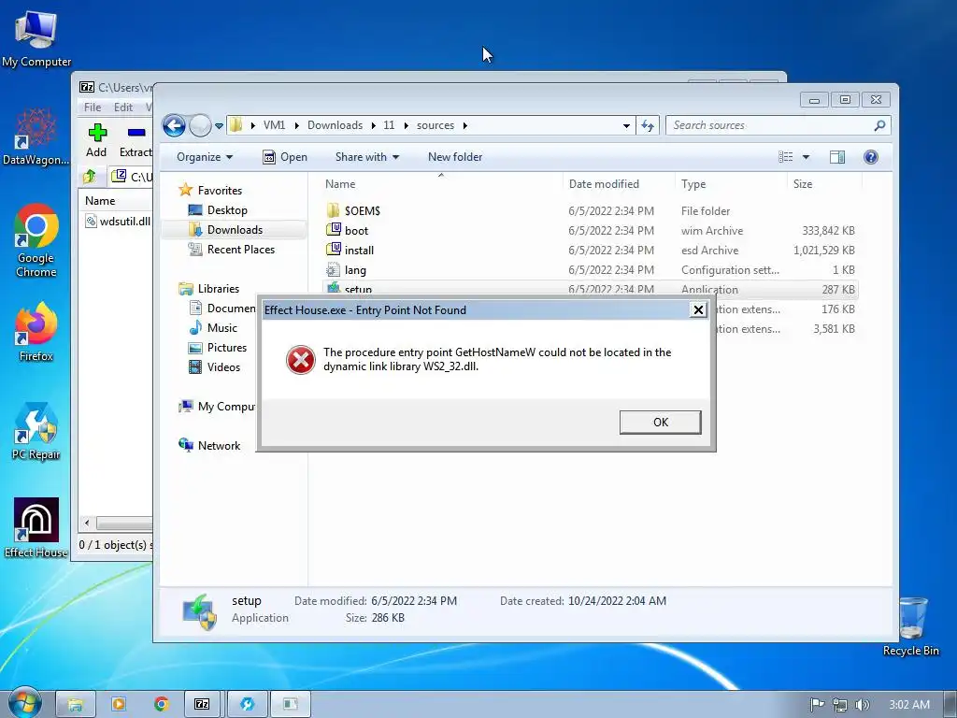Open the My Computer desktop icon

36,37
